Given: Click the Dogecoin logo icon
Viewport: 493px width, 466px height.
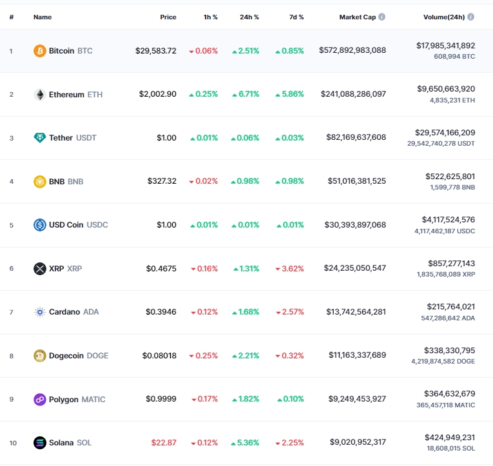Looking at the screenshot, I should pyautogui.click(x=40, y=356).
